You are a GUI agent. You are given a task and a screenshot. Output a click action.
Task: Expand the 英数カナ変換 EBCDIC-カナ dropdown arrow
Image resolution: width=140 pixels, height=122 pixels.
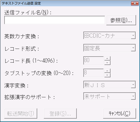coord(133,35)
